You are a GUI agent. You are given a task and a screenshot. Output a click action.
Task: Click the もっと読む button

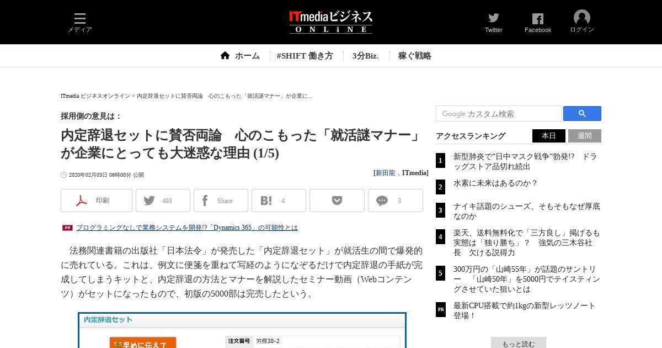pos(519,343)
